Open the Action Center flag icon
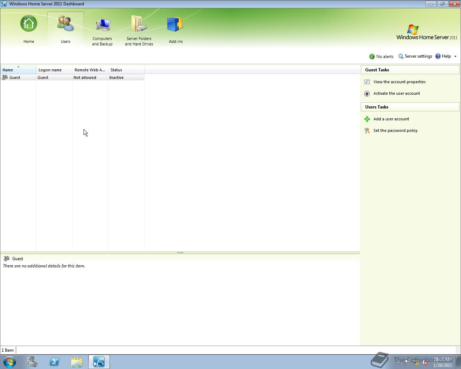This screenshot has width=461, height=369. click(407, 362)
